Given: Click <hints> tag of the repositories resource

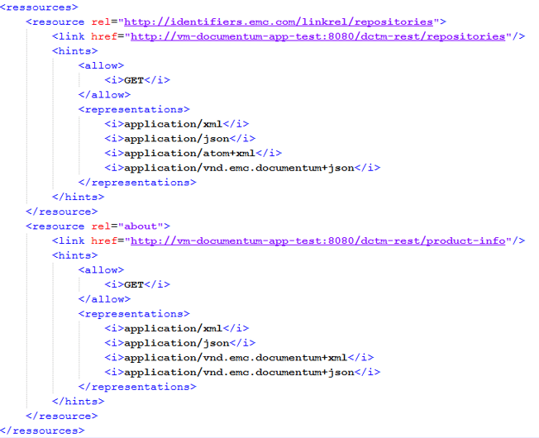Looking at the screenshot, I should click(x=75, y=51).
